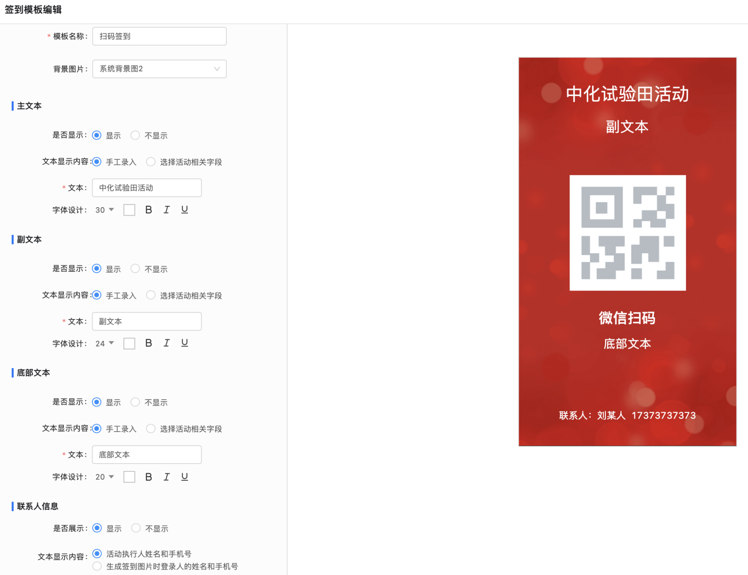Toggle italic for main text font

click(167, 210)
